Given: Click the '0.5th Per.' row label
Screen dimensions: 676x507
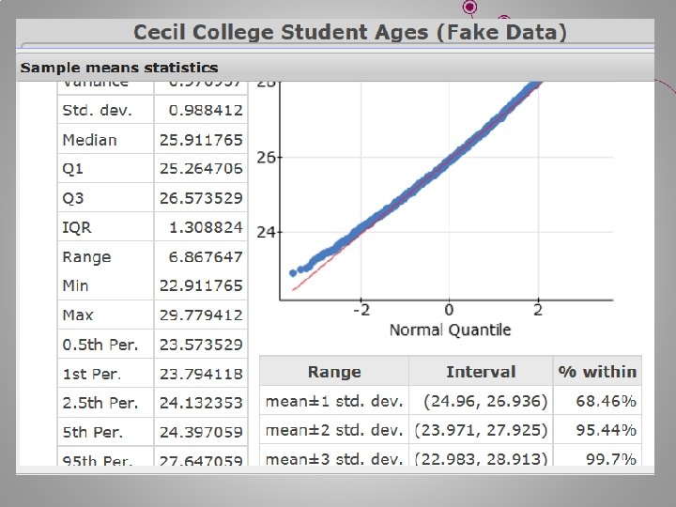Looking at the screenshot, I should click(x=100, y=345).
